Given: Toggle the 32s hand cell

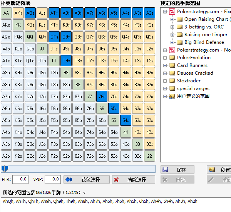Looking at the screenshot, I should pyautogui.click(x=149, y=144).
